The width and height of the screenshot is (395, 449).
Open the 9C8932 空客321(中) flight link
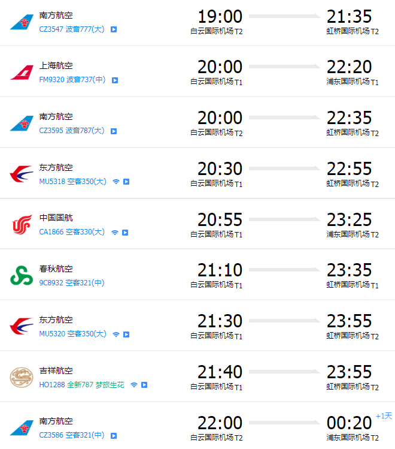(x=72, y=283)
